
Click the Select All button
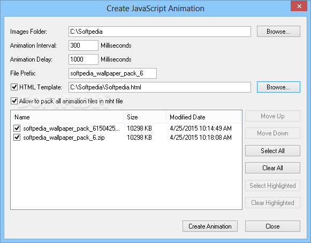(272, 151)
